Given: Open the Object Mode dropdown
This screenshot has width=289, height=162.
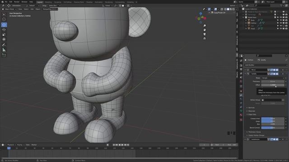Looking at the screenshot, I should 9,9.
